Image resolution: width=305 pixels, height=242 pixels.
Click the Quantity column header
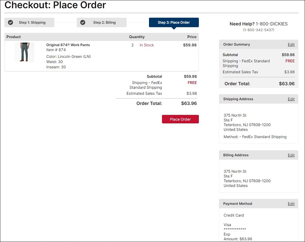pyautogui.click(x=137, y=37)
